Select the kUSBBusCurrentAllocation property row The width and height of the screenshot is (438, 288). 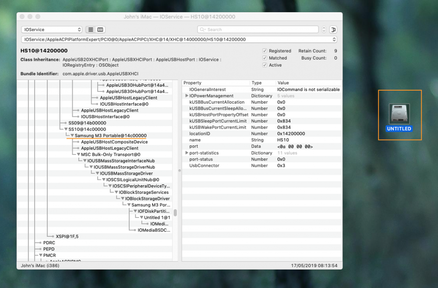click(x=262, y=102)
